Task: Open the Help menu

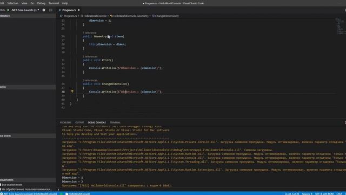Action: [x=65, y=3]
